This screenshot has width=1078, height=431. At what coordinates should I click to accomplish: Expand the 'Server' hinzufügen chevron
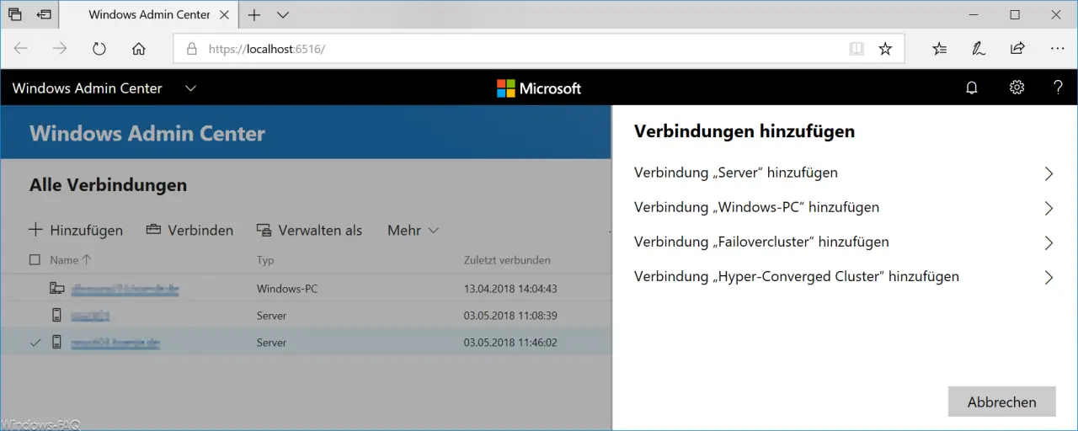1049,174
